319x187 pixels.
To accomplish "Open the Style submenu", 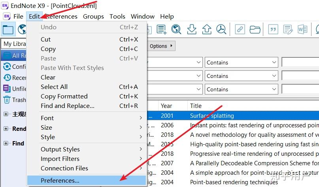I will [x=87, y=137].
